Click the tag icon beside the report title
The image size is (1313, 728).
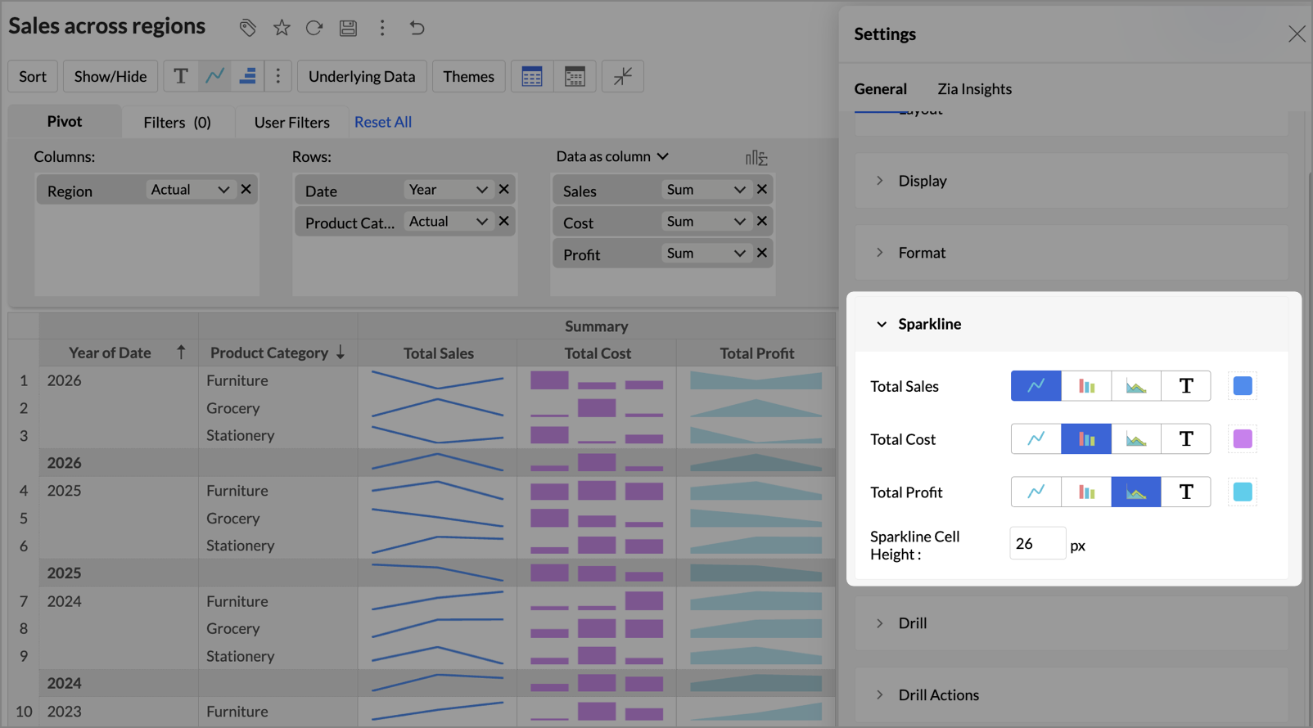point(247,28)
